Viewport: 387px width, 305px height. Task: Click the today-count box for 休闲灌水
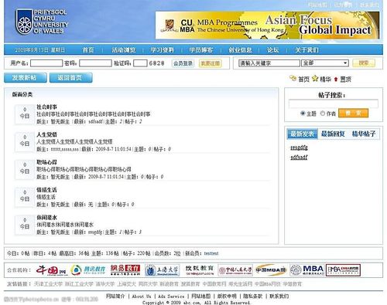click(25, 224)
